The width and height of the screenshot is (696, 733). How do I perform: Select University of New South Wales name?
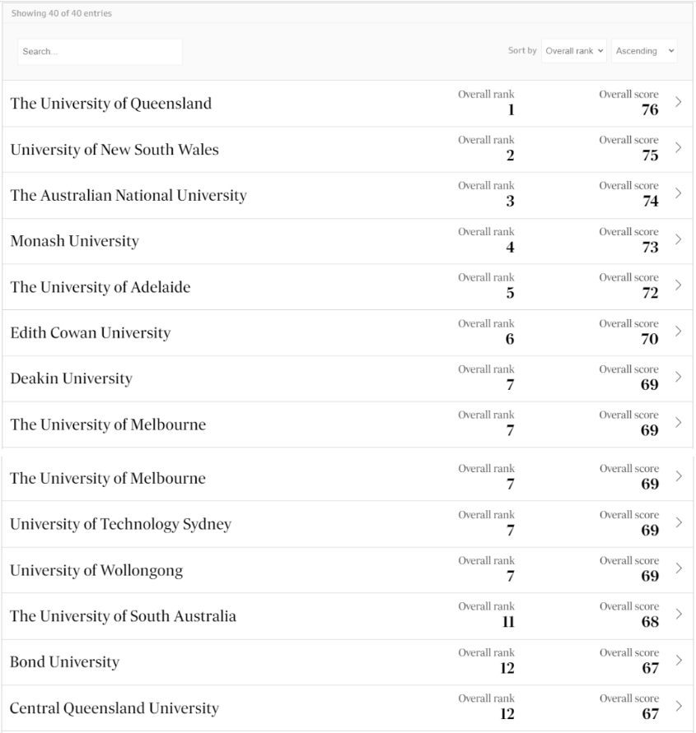tap(114, 150)
